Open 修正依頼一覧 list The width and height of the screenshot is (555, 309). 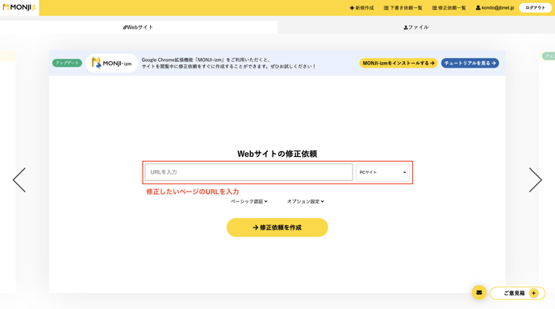pos(449,8)
